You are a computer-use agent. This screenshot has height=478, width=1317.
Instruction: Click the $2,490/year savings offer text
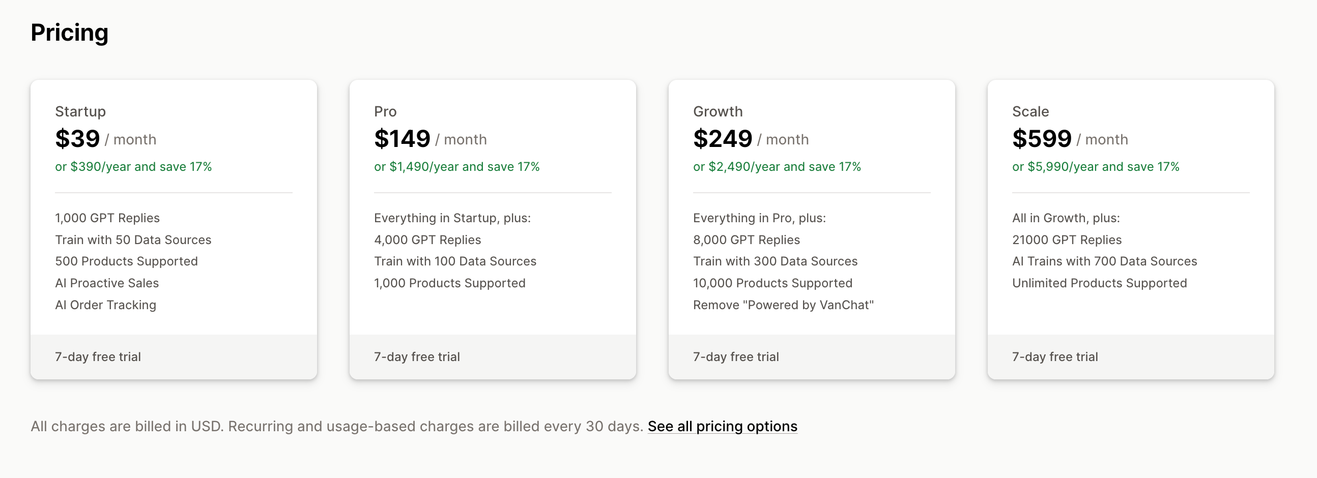point(777,166)
